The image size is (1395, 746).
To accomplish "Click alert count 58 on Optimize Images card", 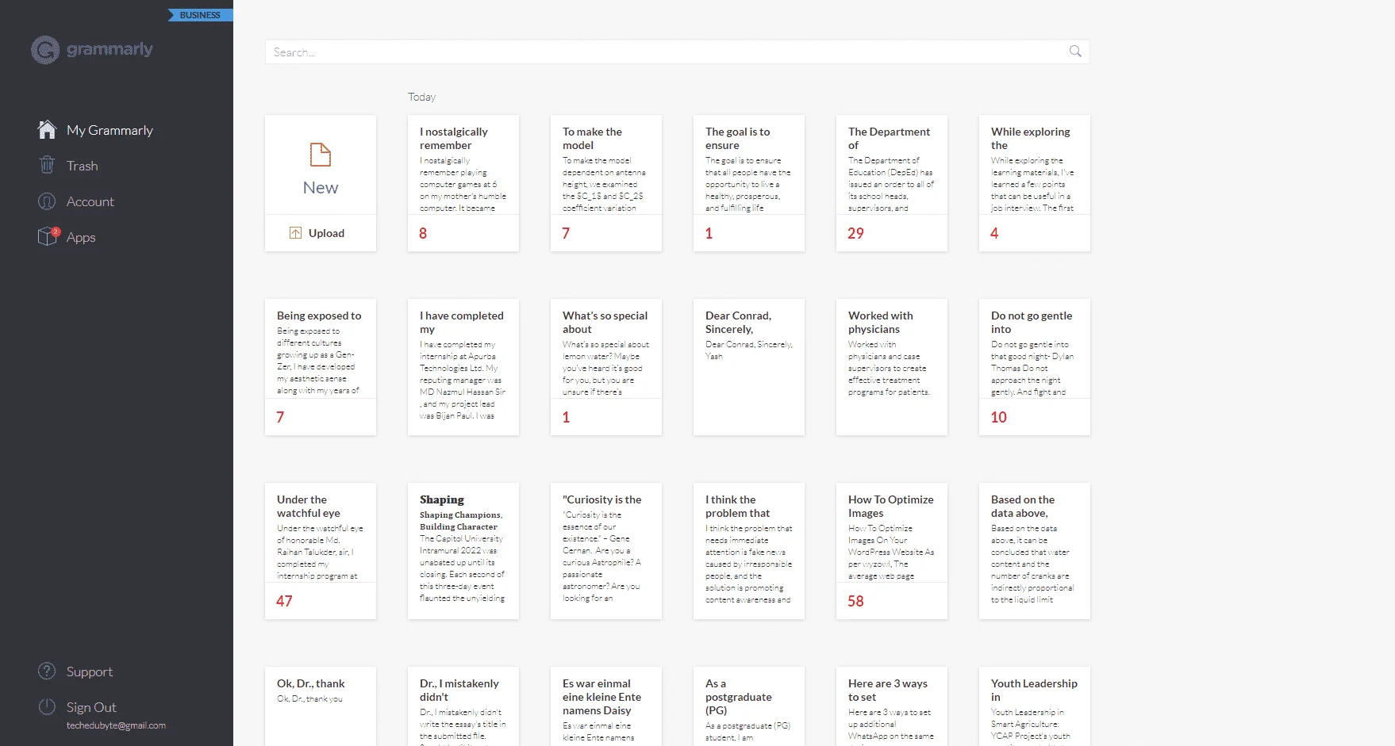I will [855, 601].
